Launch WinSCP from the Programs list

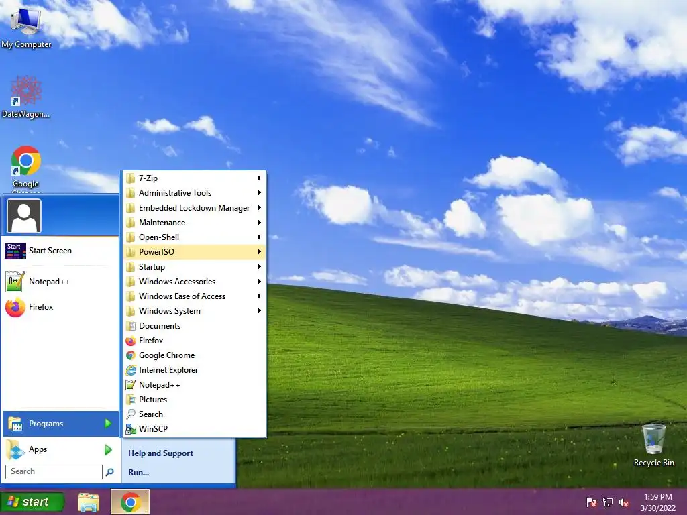click(194, 429)
